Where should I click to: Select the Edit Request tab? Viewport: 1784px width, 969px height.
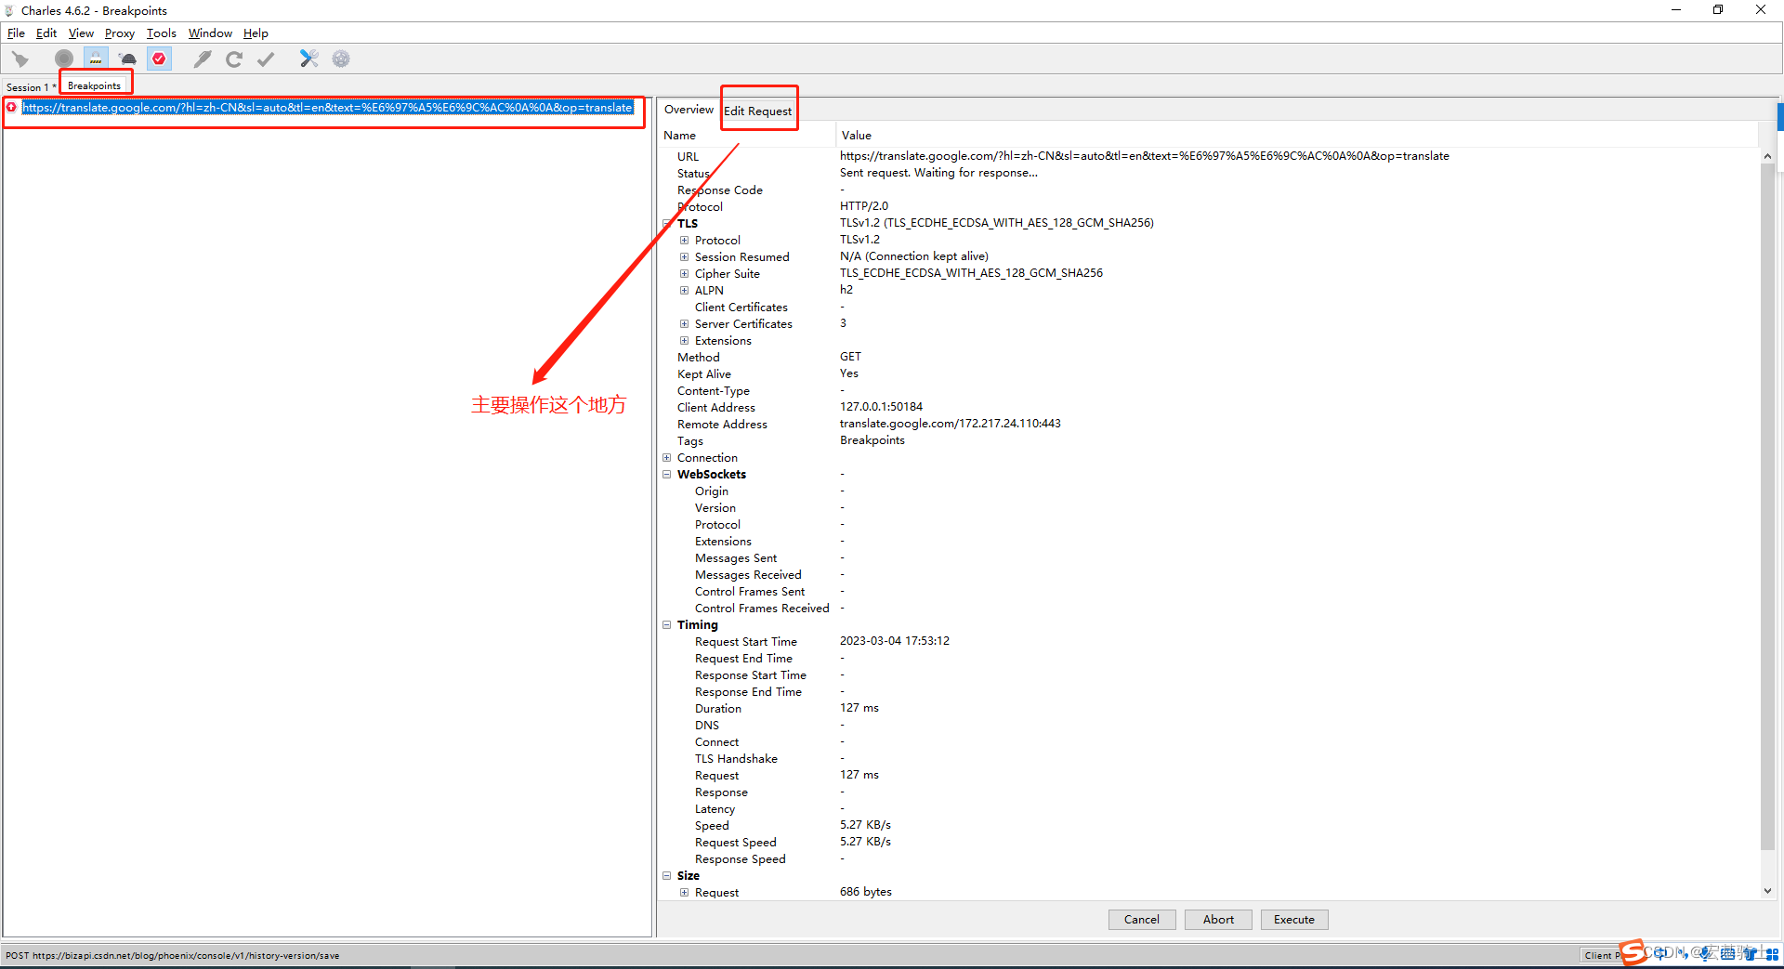pyautogui.click(x=758, y=111)
